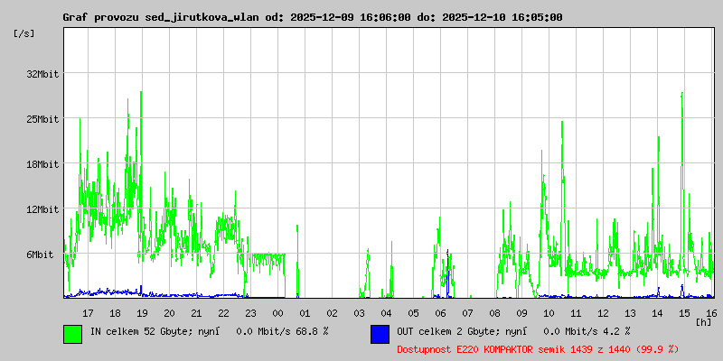Click the green IN legend color swatch

pyautogui.click(x=73, y=334)
